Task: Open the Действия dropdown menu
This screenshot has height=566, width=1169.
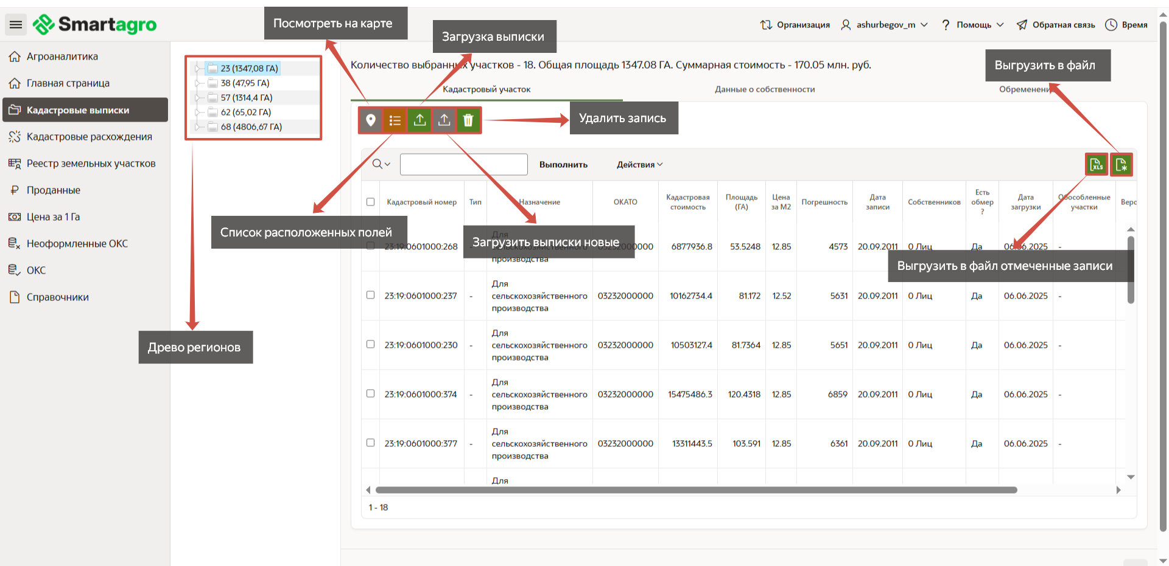Action: 639,165
